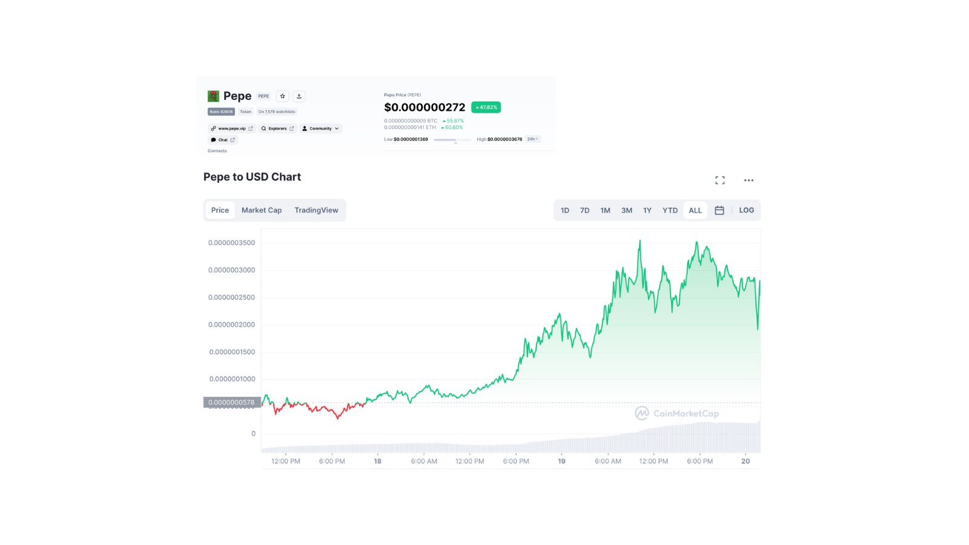Click the share upload icon next to Pepe

pos(299,96)
